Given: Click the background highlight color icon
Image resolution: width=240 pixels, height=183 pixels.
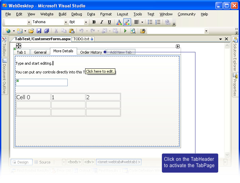Looking at the screenshot, I should [x=127, y=22].
